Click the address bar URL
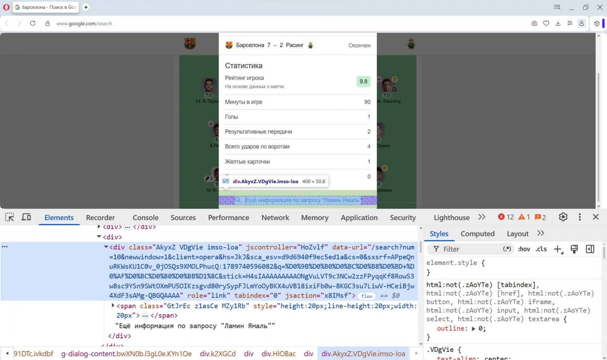 coord(84,23)
